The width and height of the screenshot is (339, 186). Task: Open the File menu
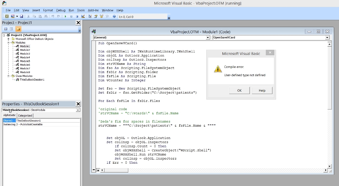point(8,10)
